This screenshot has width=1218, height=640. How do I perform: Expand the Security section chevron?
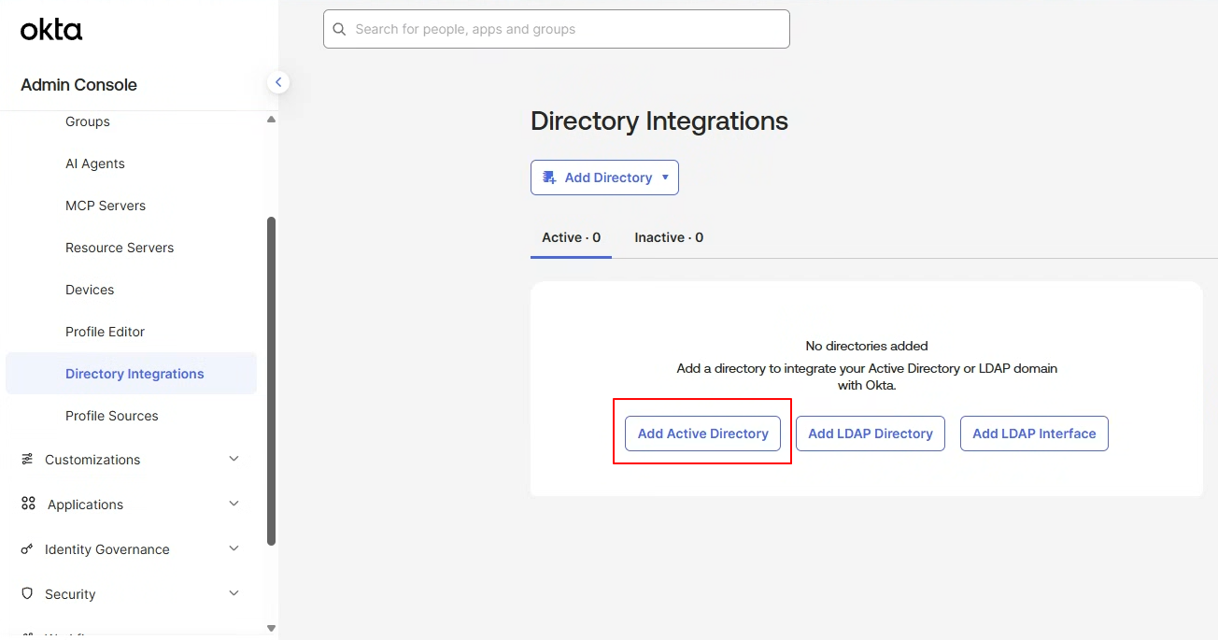click(x=234, y=593)
